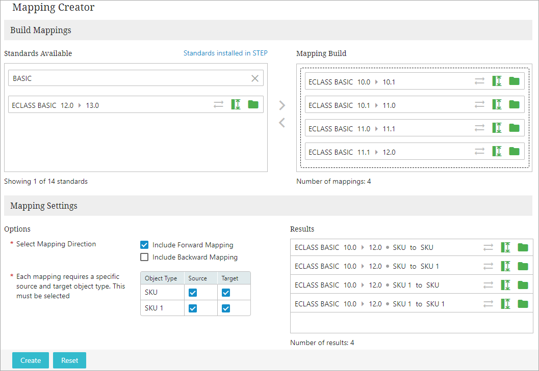The width and height of the screenshot is (539, 371).
Task: Click green folder icon on SKU 1 to SKU result
Action: pyautogui.click(x=523, y=285)
